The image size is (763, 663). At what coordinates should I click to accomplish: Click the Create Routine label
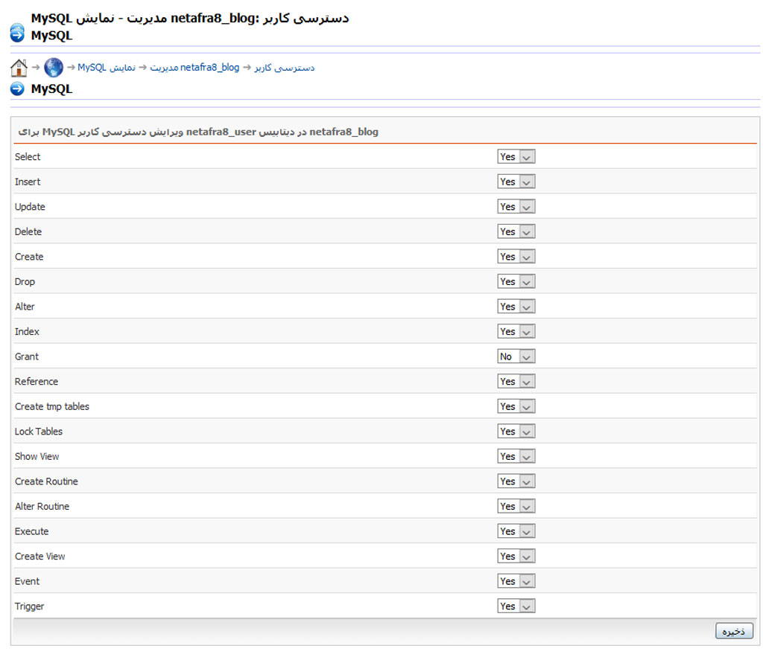click(46, 481)
